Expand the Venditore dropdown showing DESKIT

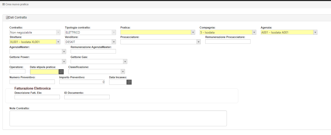coord(114,42)
